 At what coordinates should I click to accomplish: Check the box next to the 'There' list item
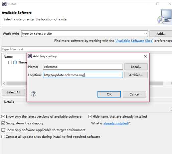click(10, 63)
